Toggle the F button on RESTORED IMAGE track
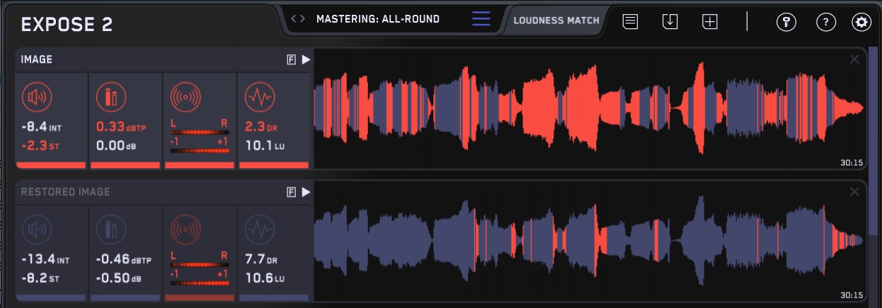Screen dimensions: 882x308 (291, 192)
